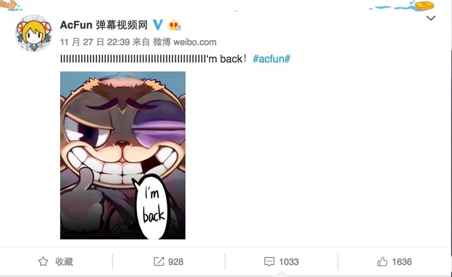
Task: Click the 1033 comment count
Action: point(289,262)
